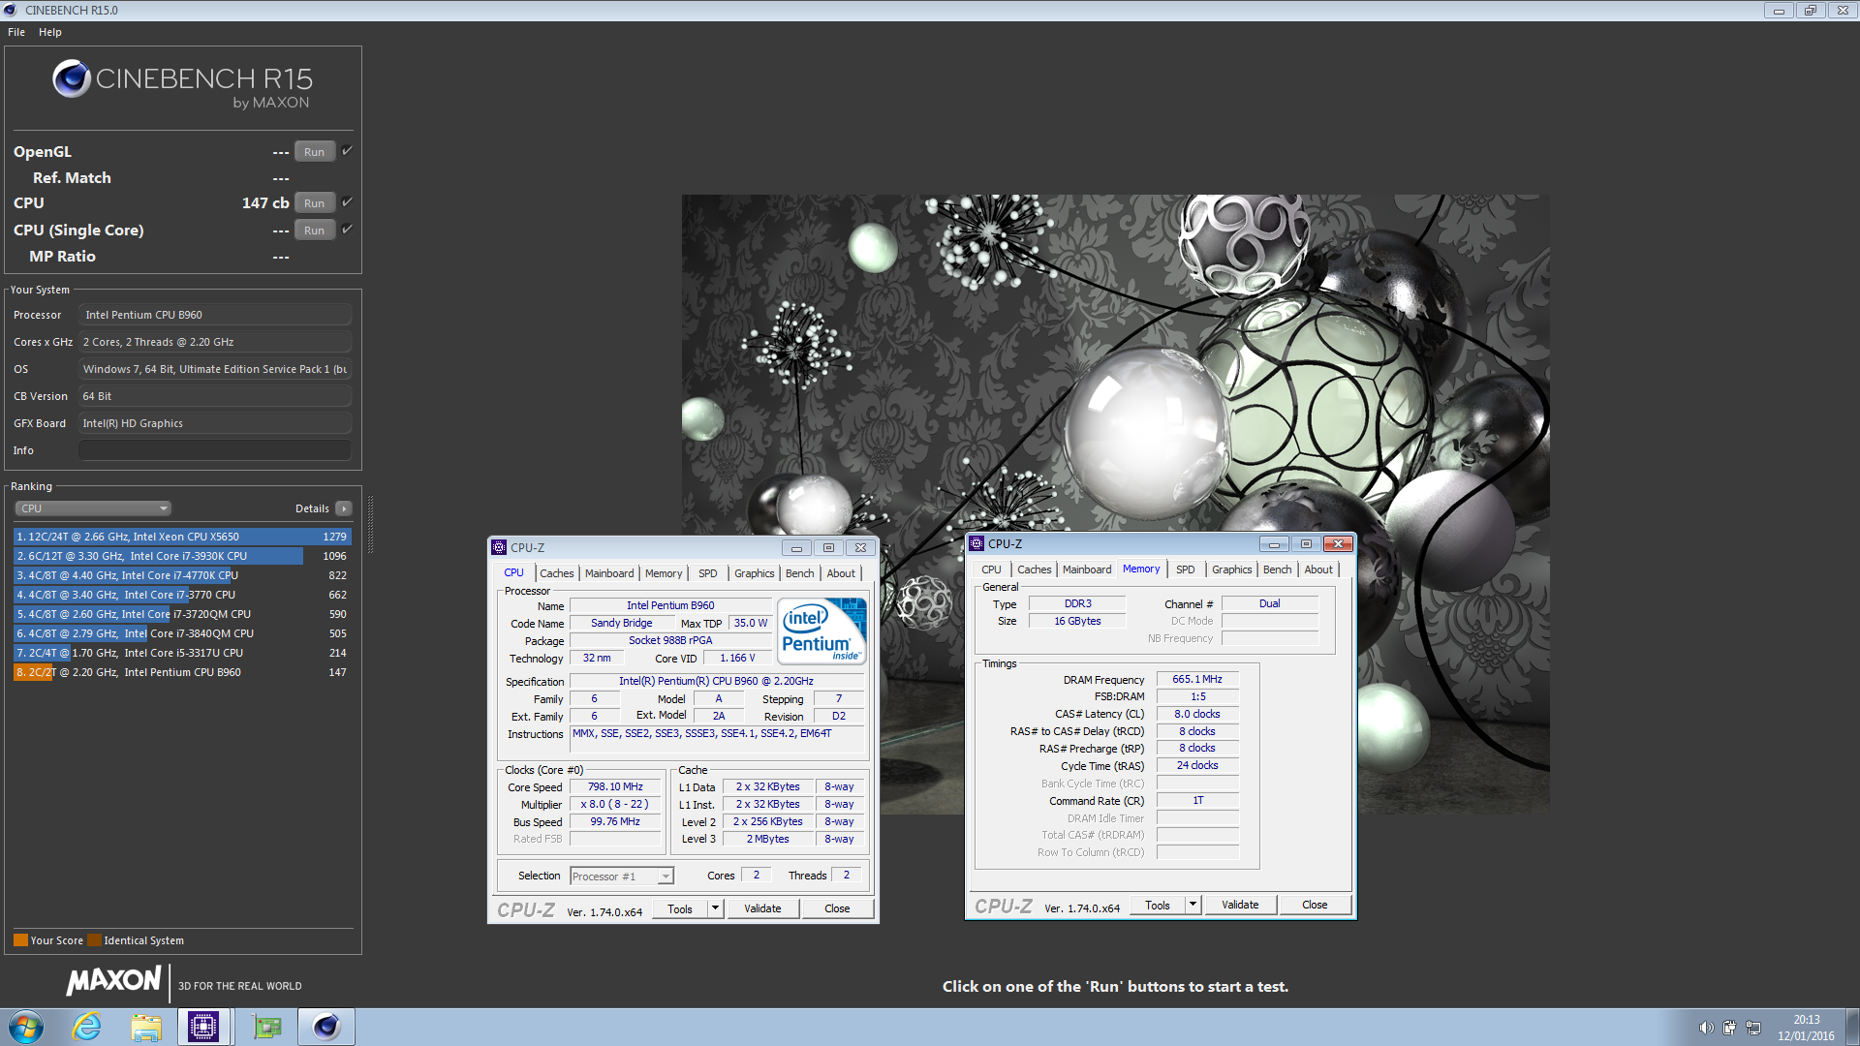
Task: Open Memory tab in left CPU-Z window
Action: [x=664, y=573]
